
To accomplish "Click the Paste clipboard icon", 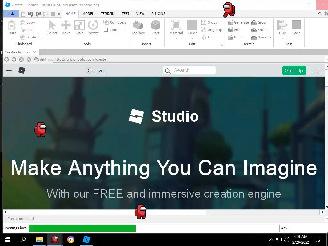I will point(12,25).
